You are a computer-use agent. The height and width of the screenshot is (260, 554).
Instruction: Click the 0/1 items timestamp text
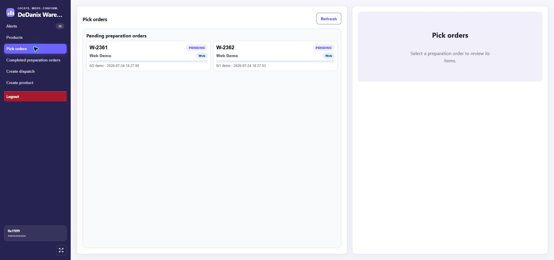(x=241, y=66)
